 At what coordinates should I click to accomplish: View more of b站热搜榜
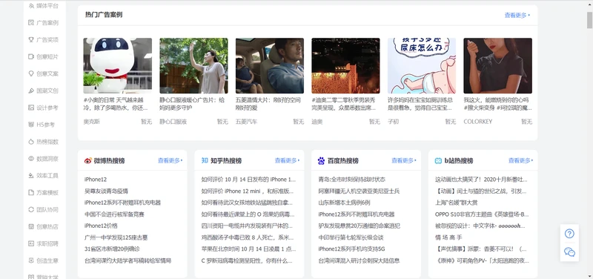tap(521, 160)
